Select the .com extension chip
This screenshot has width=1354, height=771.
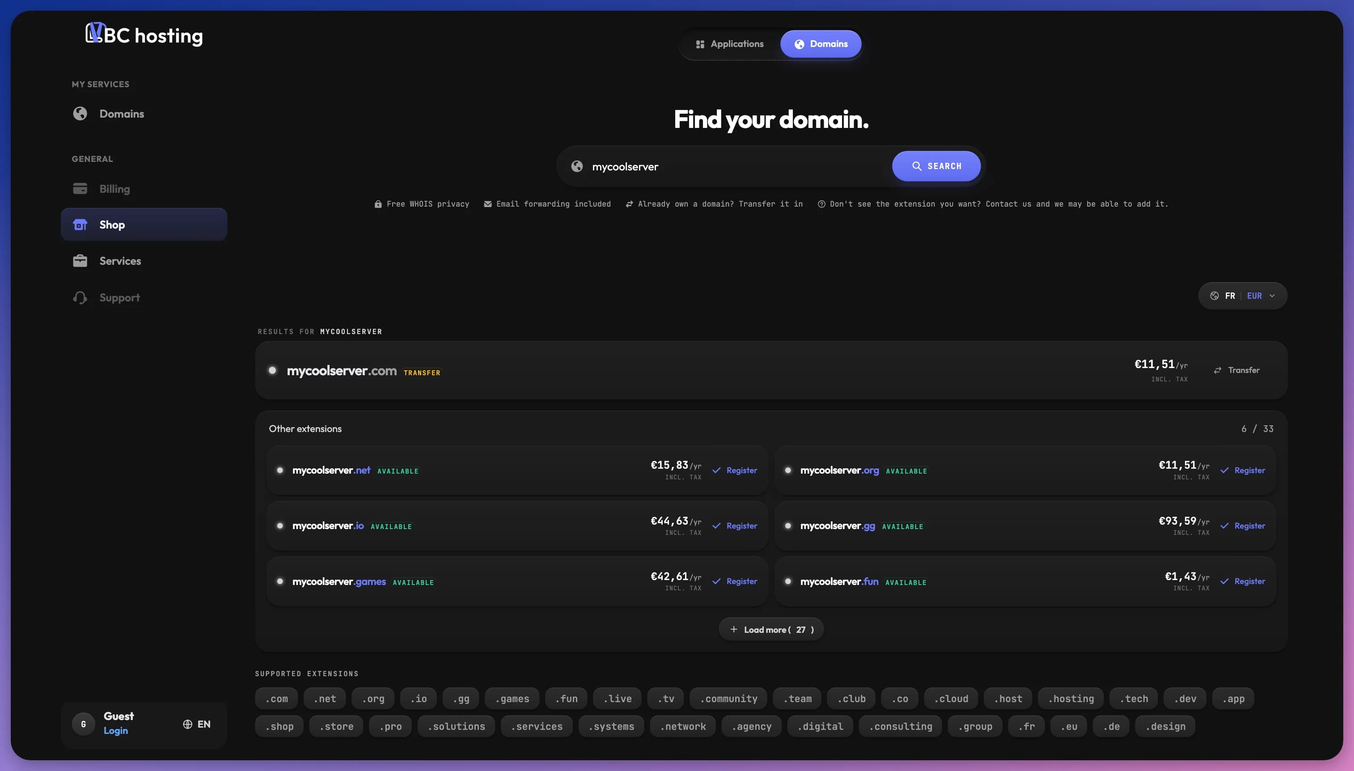coord(277,699)
